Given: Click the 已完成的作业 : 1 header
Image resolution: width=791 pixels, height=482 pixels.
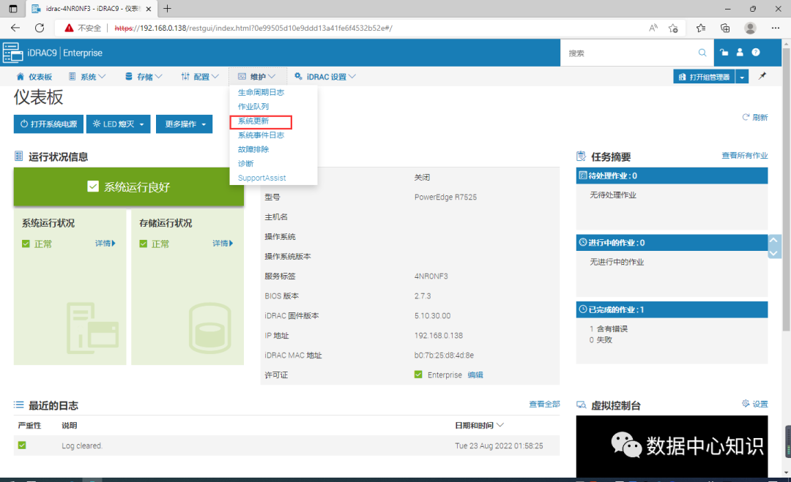Looking at the screenshot, I should [x=672, y=309].
